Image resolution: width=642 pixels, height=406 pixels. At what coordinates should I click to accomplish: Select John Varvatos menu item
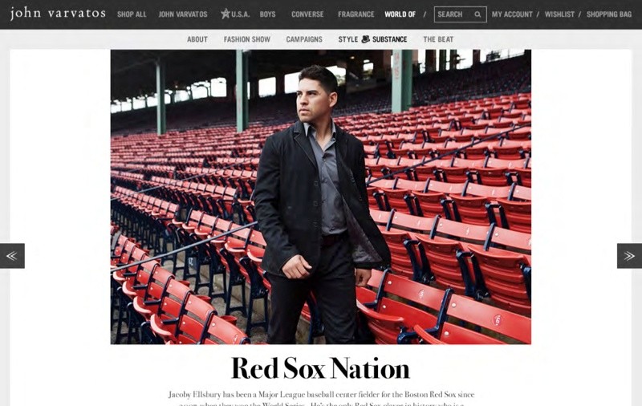point(183,14)
